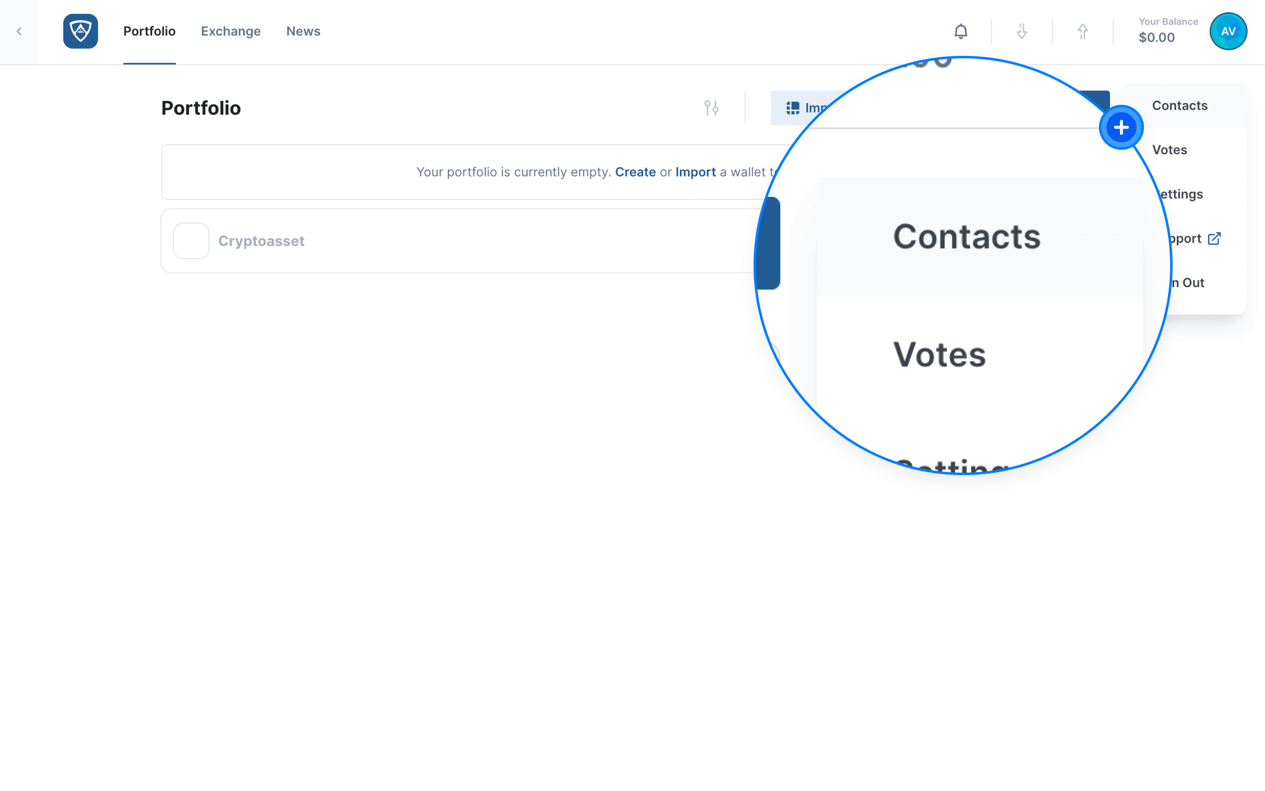Click the send funds up-arrow icon
Viewport: 1265px width, 791px height.
tap(1082, 31)
